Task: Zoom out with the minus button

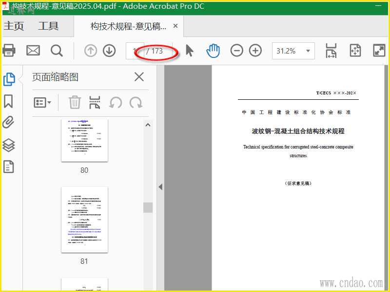Action: pyautogui.click(x=236, y=51)
